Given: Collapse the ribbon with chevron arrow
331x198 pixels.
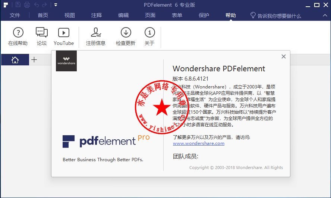Looking at the screenshot, I should (325, 15).
